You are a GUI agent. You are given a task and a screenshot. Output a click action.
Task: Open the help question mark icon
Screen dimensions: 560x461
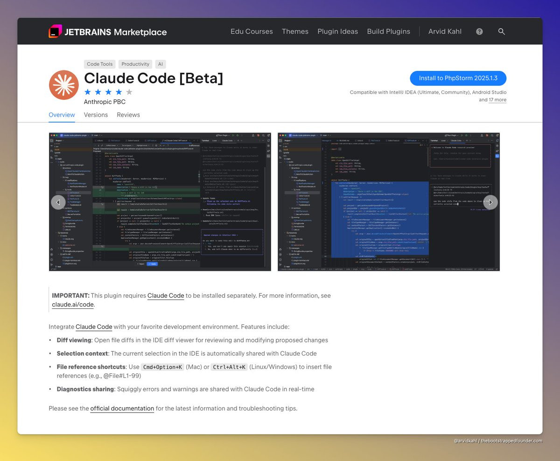(479, 32)
